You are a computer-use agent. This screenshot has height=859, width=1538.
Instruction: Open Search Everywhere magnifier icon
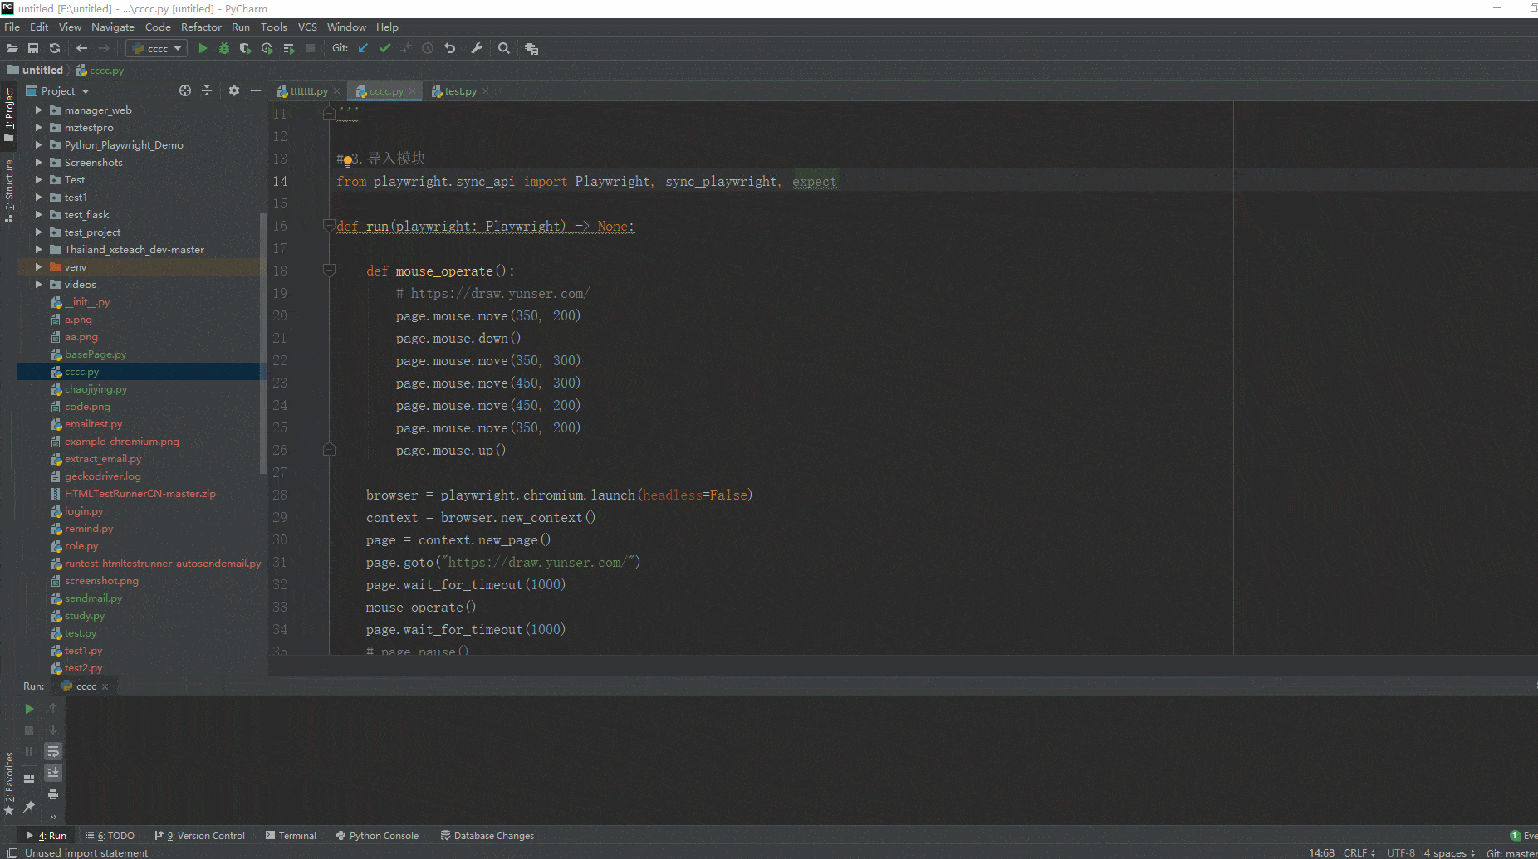point(504,49)
